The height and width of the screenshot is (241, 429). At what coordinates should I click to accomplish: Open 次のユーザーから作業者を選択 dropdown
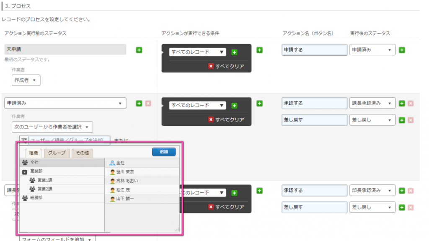pos(52,127)
